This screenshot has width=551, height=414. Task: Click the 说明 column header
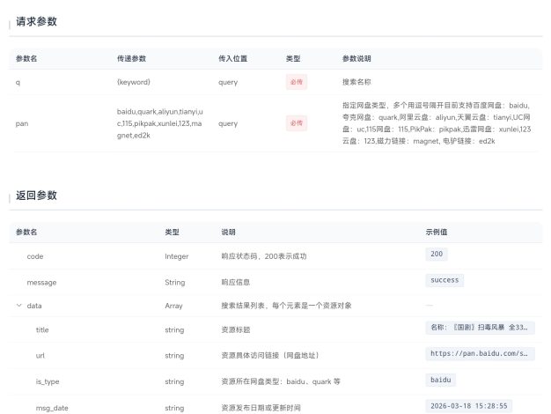(229, 233)
